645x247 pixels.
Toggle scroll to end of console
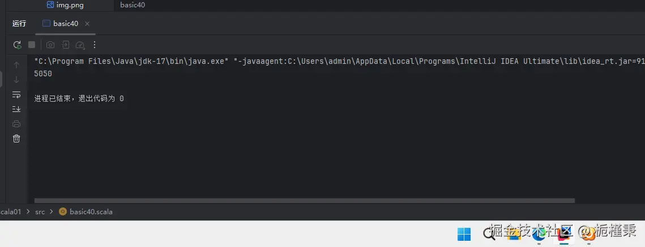pyautogui.click(x=16, y=109)
